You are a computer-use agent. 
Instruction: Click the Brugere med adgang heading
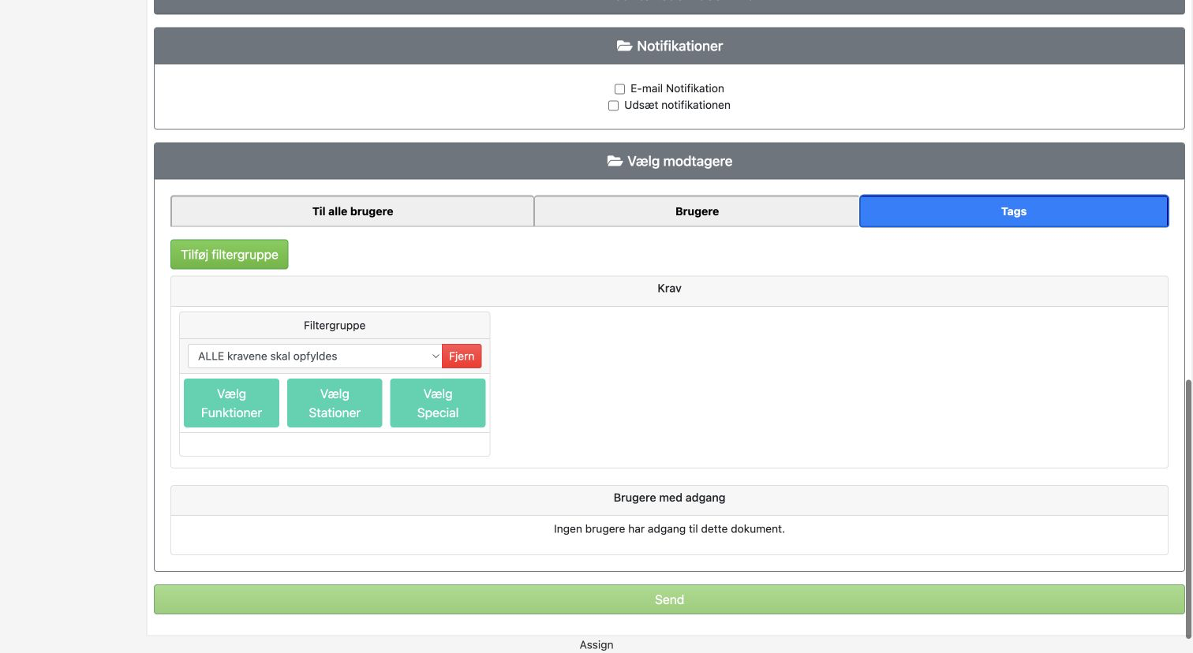point(669,498)
